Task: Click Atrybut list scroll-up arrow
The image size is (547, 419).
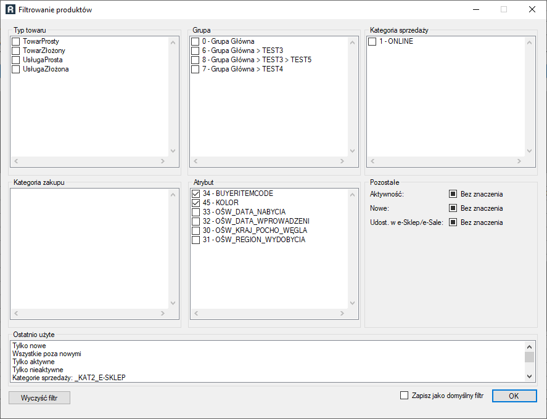Action: point(352,195)
